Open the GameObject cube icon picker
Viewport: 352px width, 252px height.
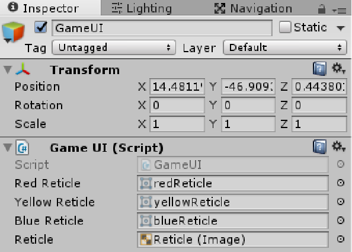pos(13,32)
